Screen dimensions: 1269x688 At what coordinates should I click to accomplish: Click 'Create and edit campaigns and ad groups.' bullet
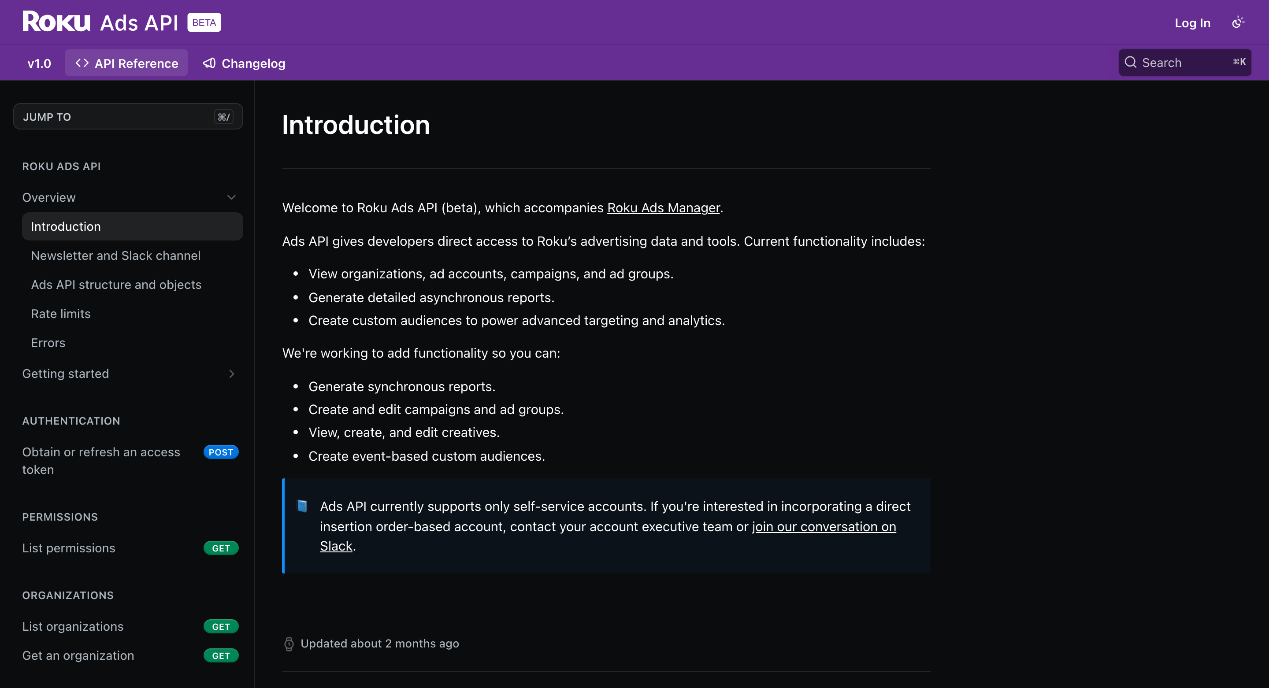pyautogui.click(x=436, y=410)
